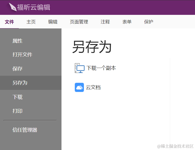Go to the 注释 tab

(x=105, y=22)
